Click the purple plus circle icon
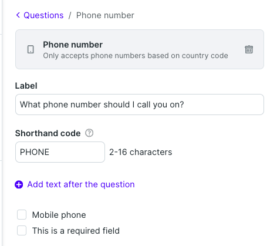This screenshot has height=246, width=277. pyautogui.click(x=19, y=184)
